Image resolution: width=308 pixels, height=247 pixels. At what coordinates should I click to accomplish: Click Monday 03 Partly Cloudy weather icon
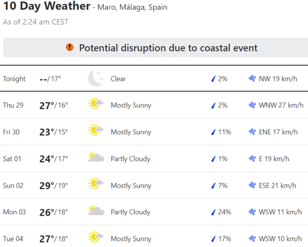point(96,212)
